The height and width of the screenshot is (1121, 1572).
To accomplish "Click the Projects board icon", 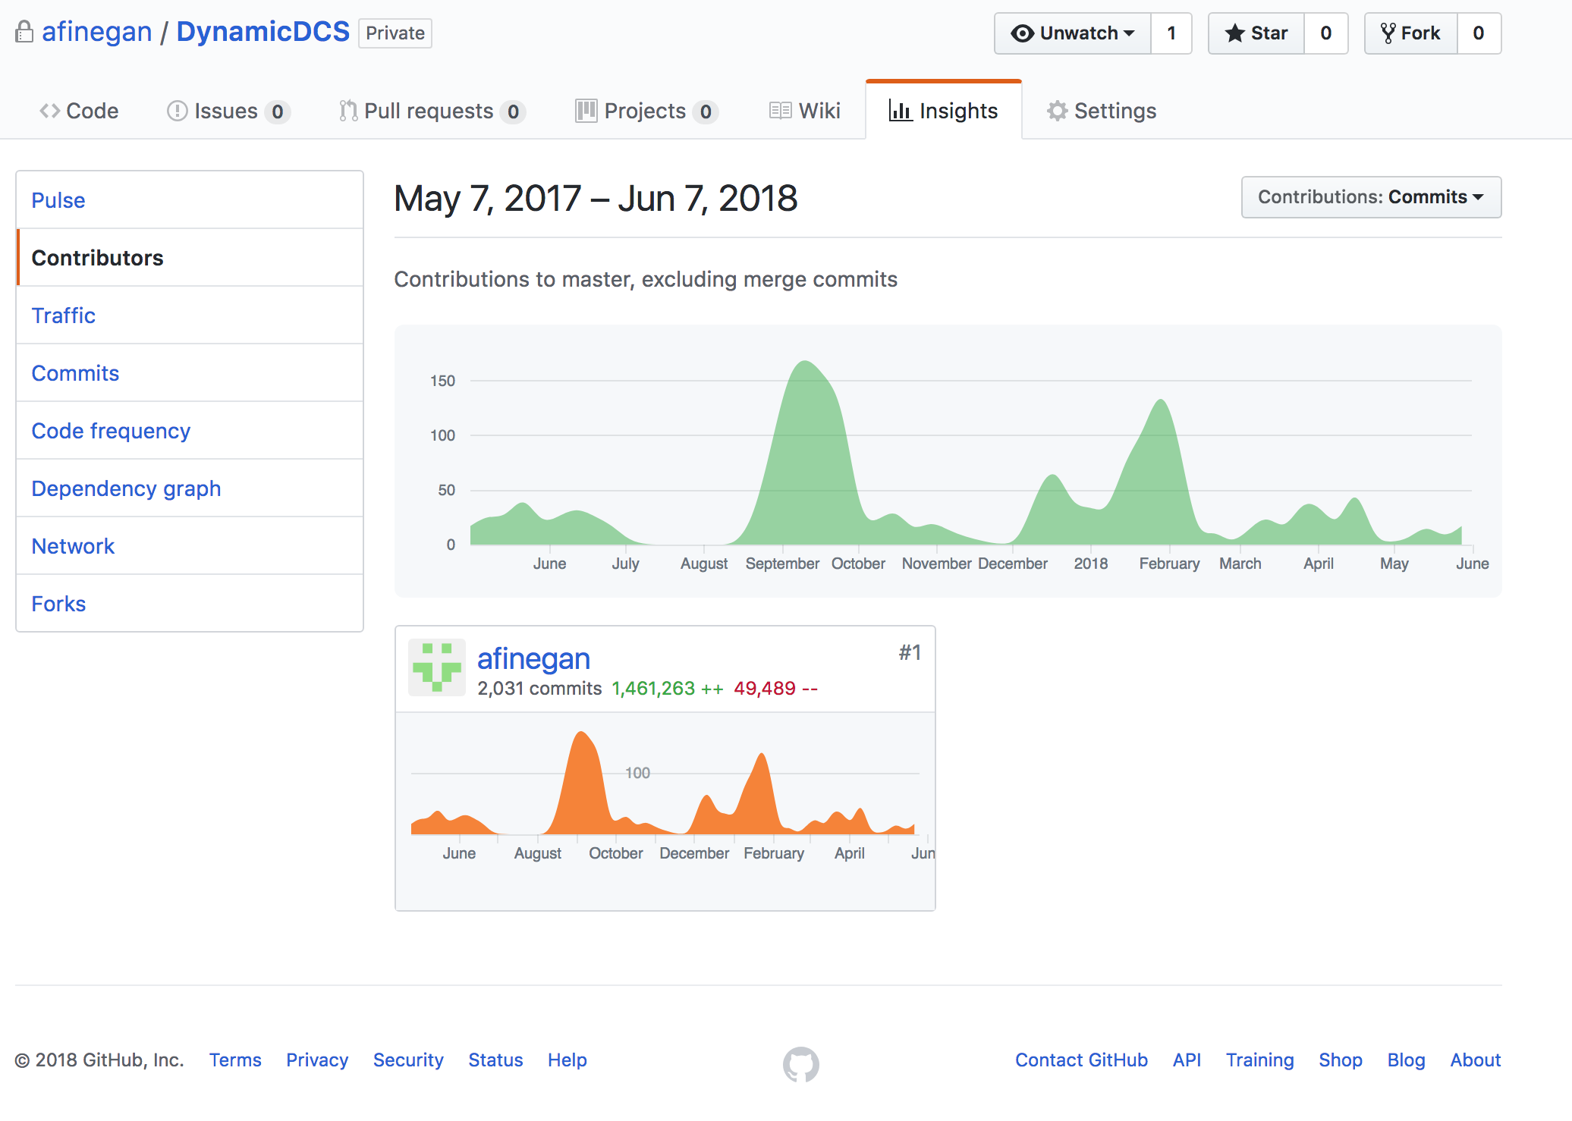I will pyautogui.click(x=586, y=111).
